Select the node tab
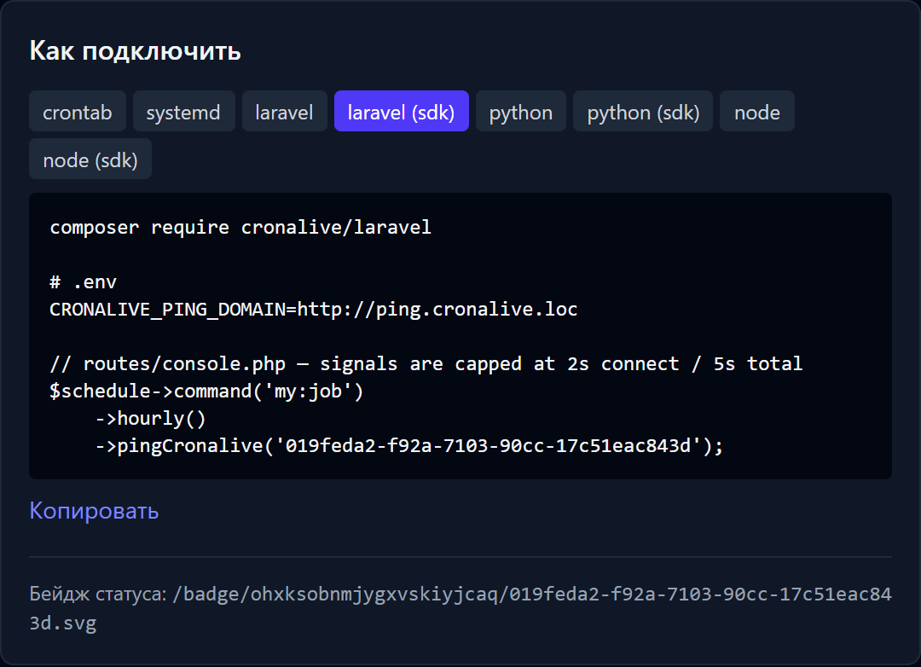921x667 pixels. tap(757, 111)
